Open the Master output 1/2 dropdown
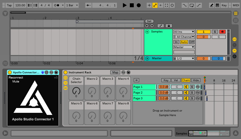This screenshot has height=139, width=241. 184,58
